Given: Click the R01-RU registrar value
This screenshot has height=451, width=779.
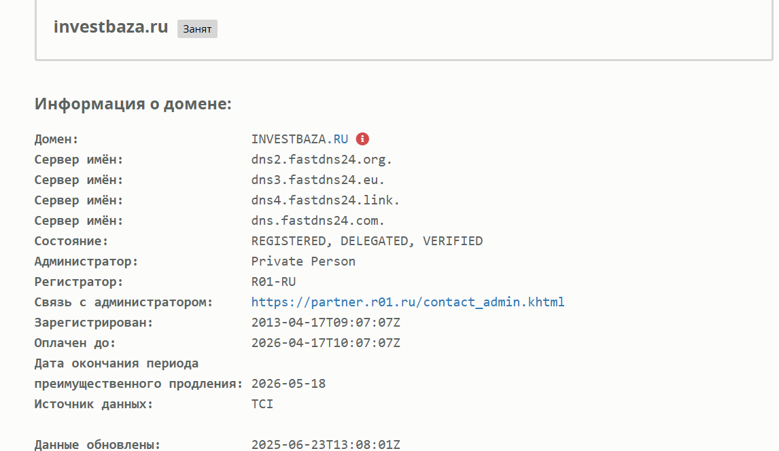Looking at the screenshot, I should [273, 282].
